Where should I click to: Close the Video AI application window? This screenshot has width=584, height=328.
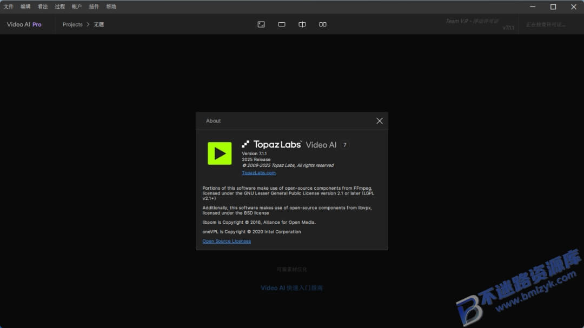[574, 6]
